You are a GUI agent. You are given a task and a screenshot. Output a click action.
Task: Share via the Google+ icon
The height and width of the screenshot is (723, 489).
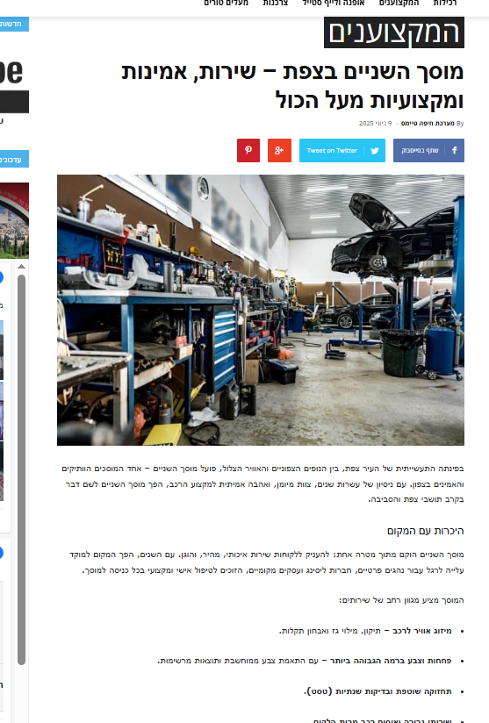click(x=279, y=150)
